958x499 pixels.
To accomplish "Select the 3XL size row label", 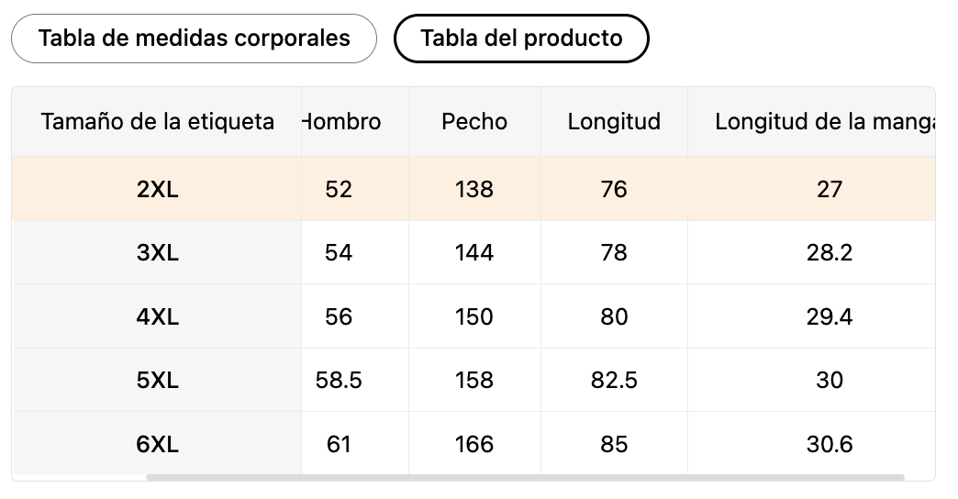I will (x=157, y=253).
